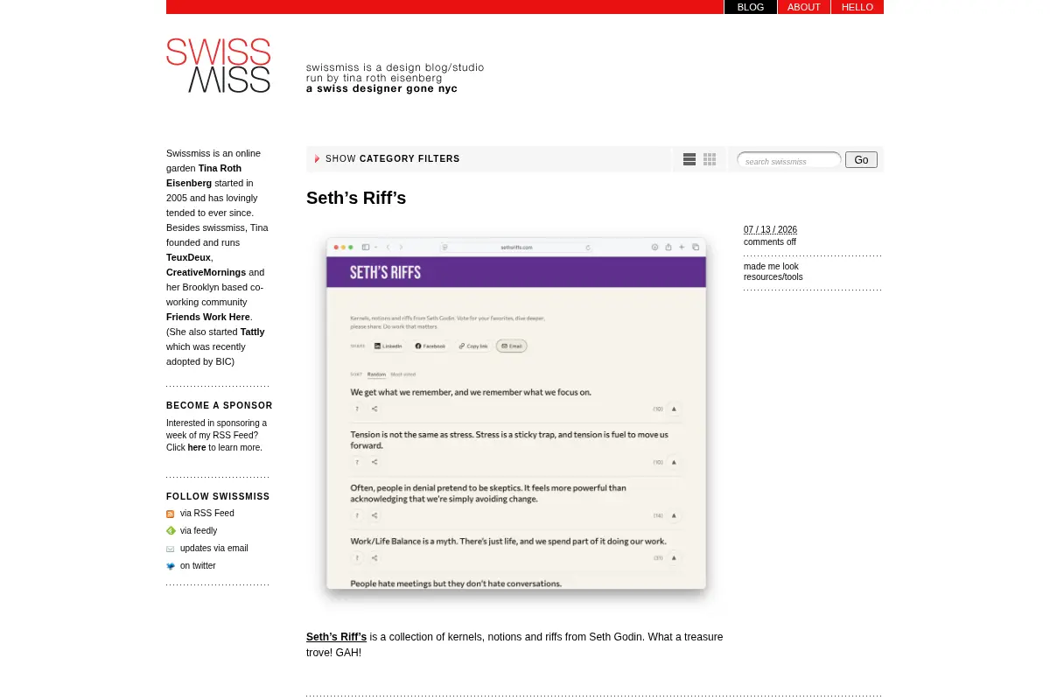
Task: Open TeuxDeux link
Action: point(188,257)
